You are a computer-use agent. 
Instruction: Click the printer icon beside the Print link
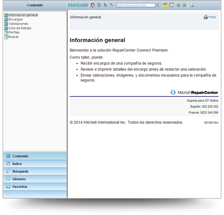point(206,17)
